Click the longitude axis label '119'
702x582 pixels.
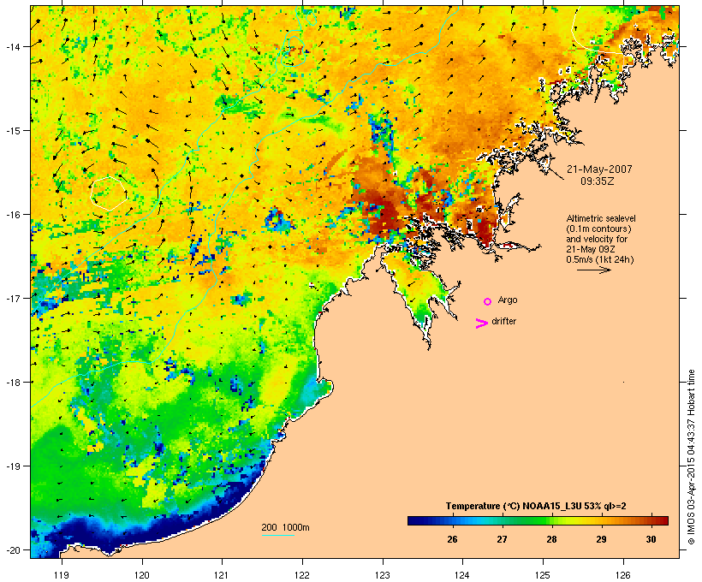pos(62,575)
